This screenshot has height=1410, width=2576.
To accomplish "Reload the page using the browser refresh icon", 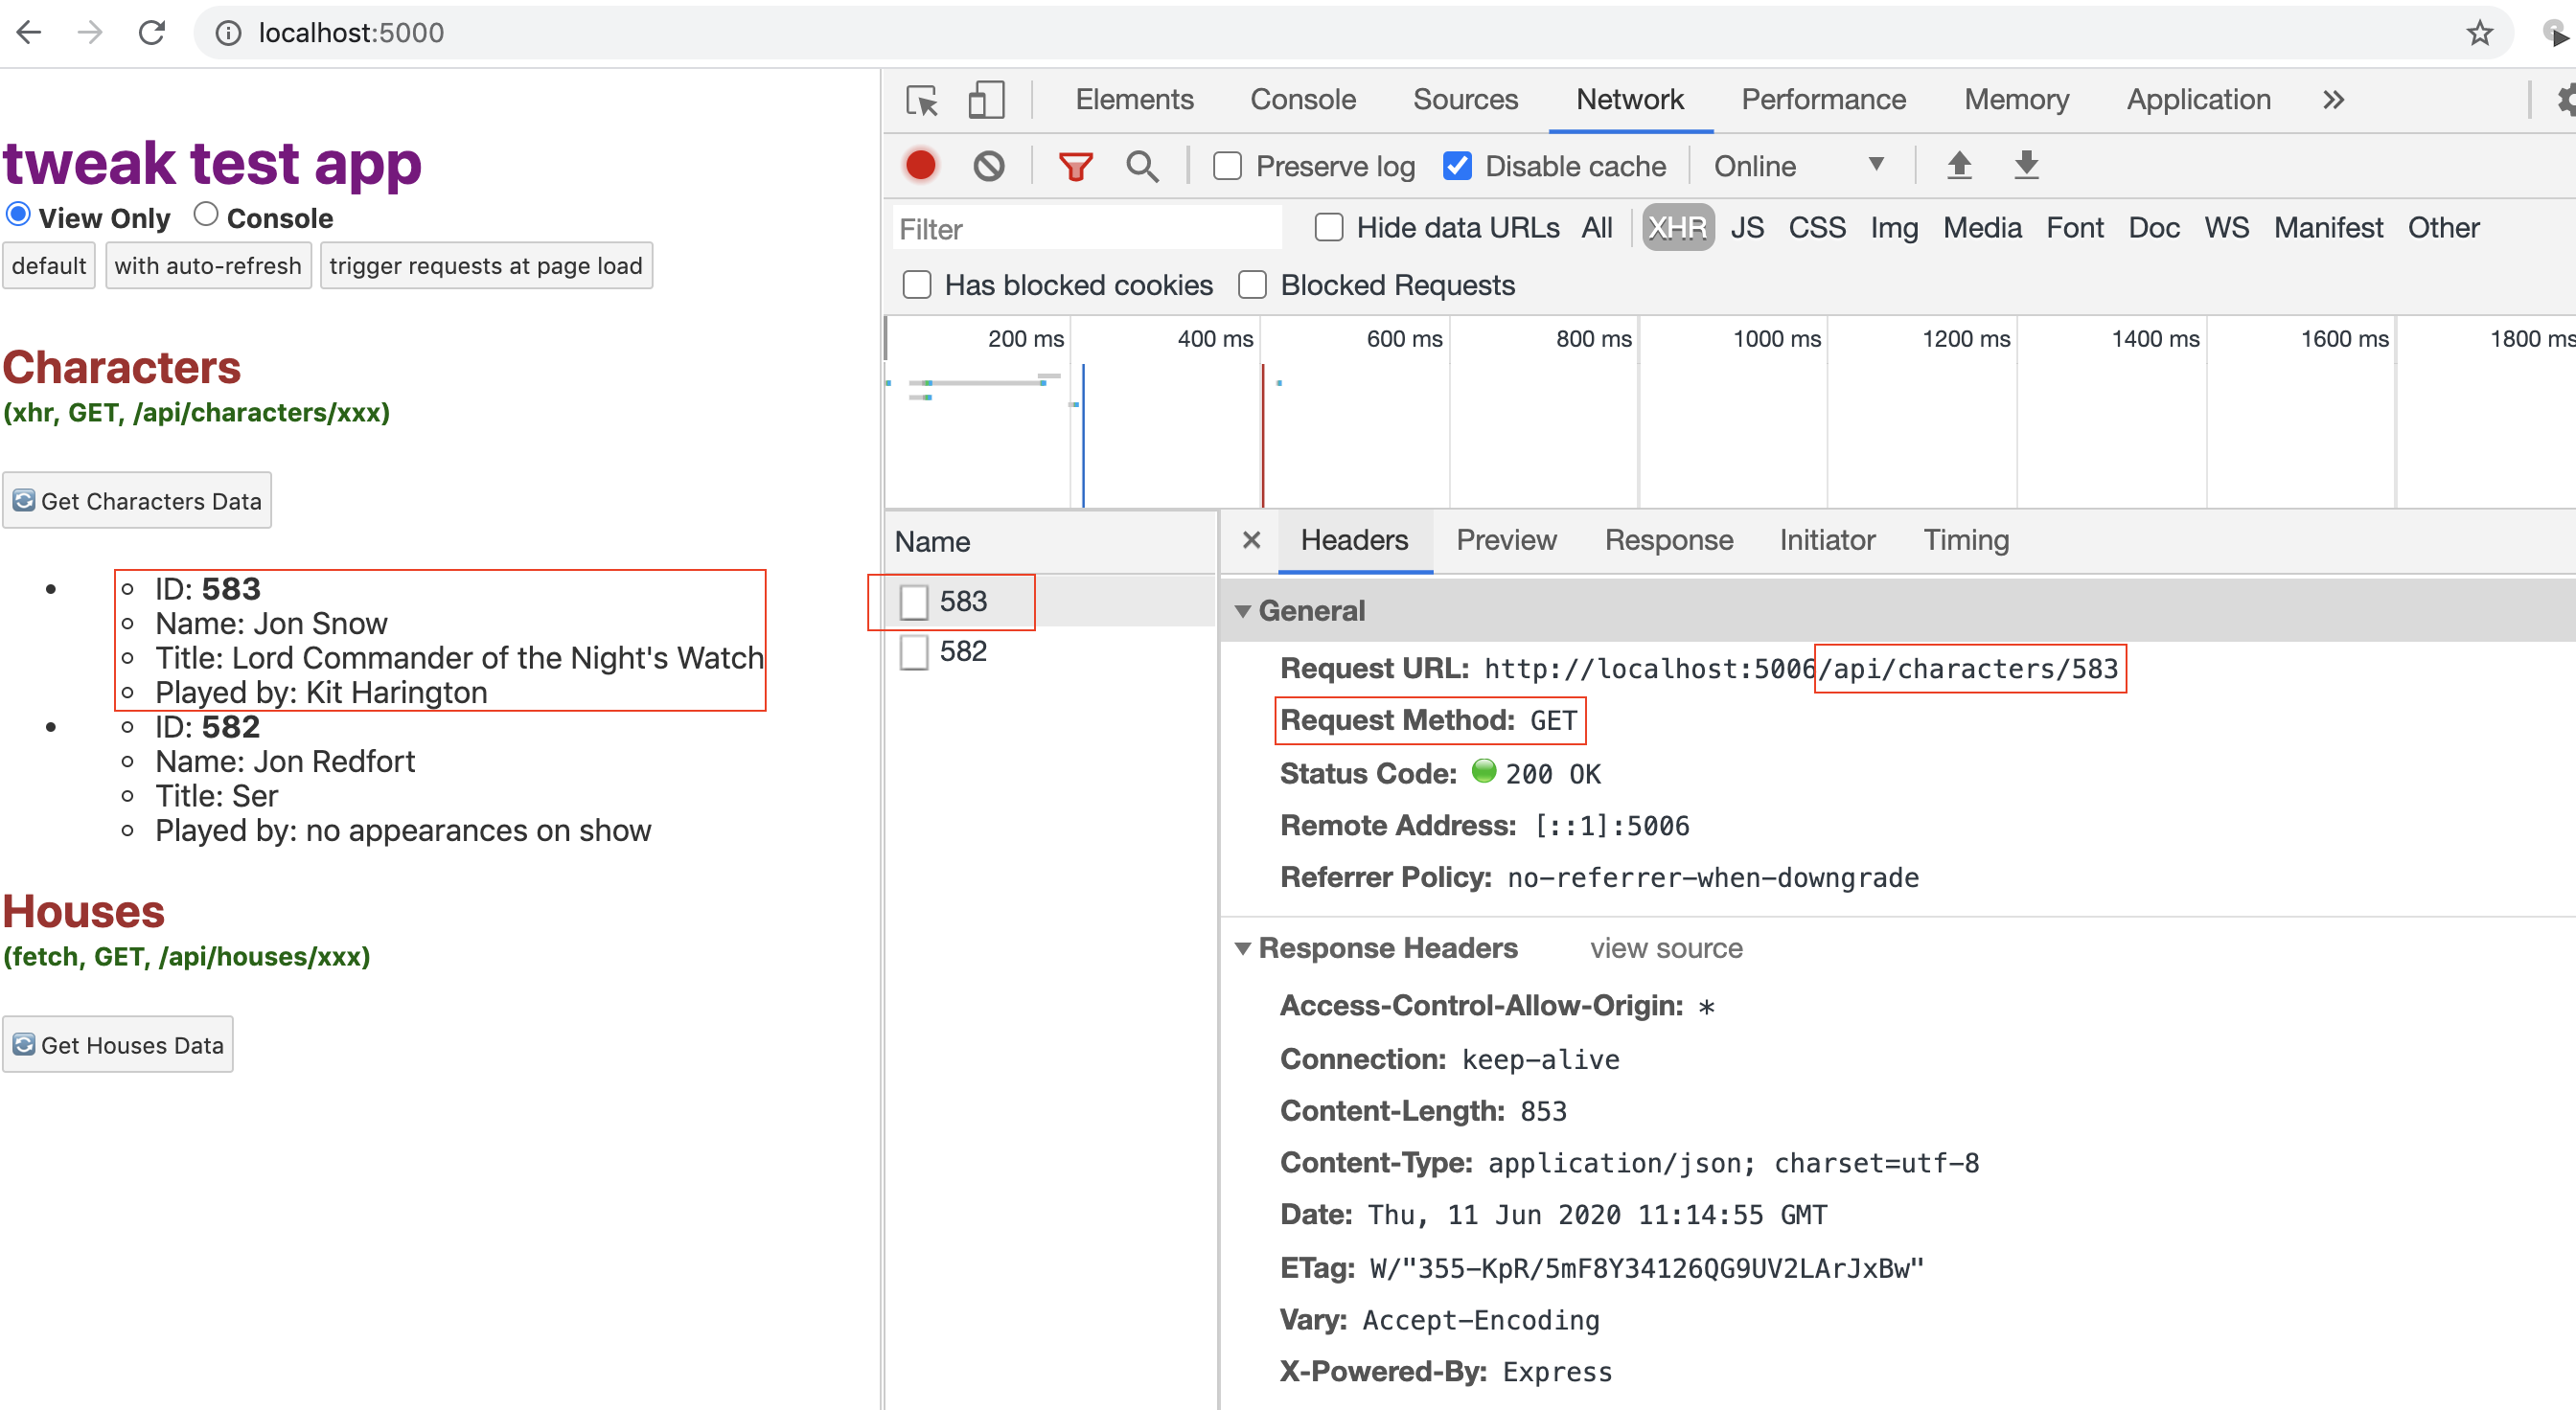I will coord(152,33).
